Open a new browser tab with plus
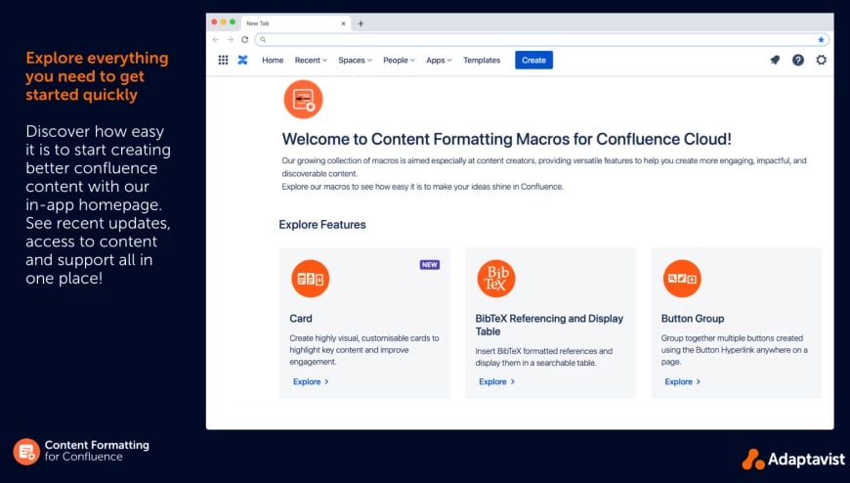850x483 pixels. [x=361, y=23]
